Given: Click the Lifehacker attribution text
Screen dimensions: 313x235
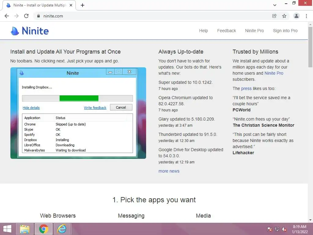Looking at the screenshot, I should coord(243,153).
